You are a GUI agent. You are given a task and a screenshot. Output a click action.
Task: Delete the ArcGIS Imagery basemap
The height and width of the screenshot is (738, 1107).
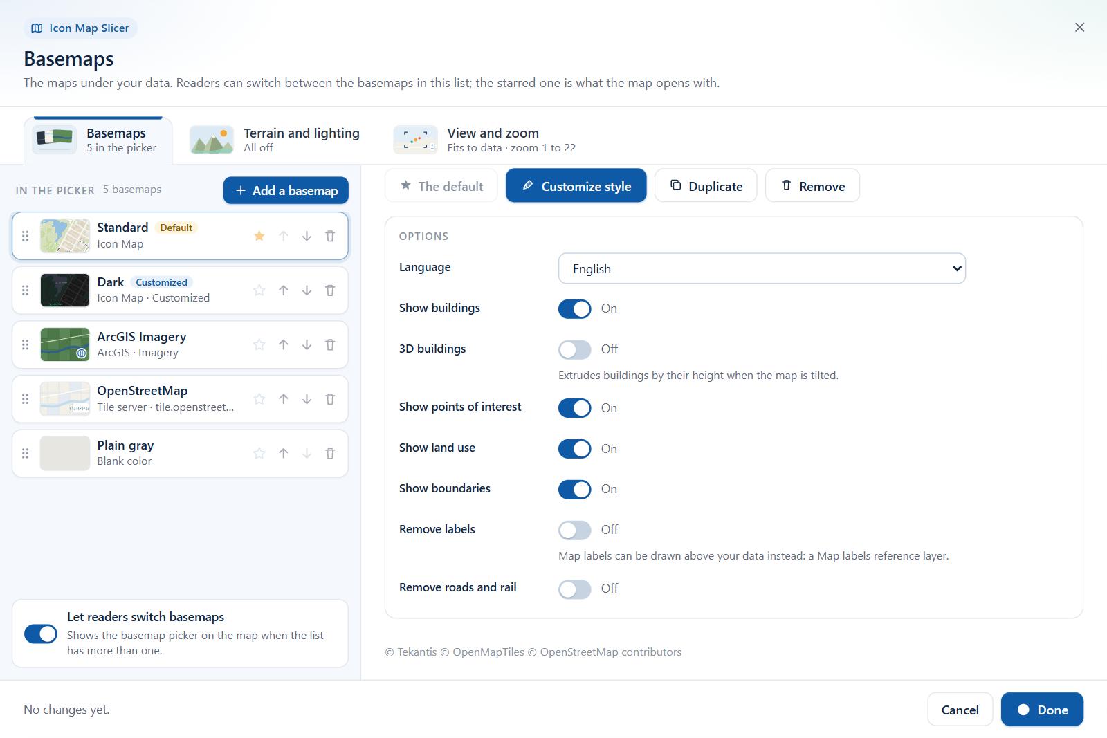click(330, 344)
